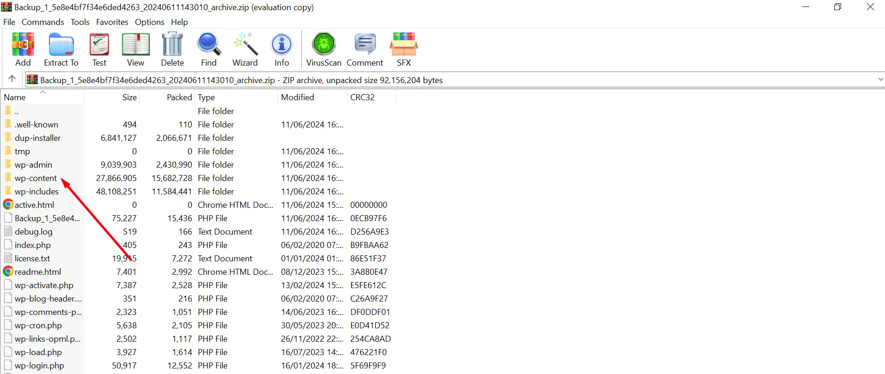This screenshot has height=374, width=885.
Task: Click the Delete trash can icon
Action: [x=172, y=49]
